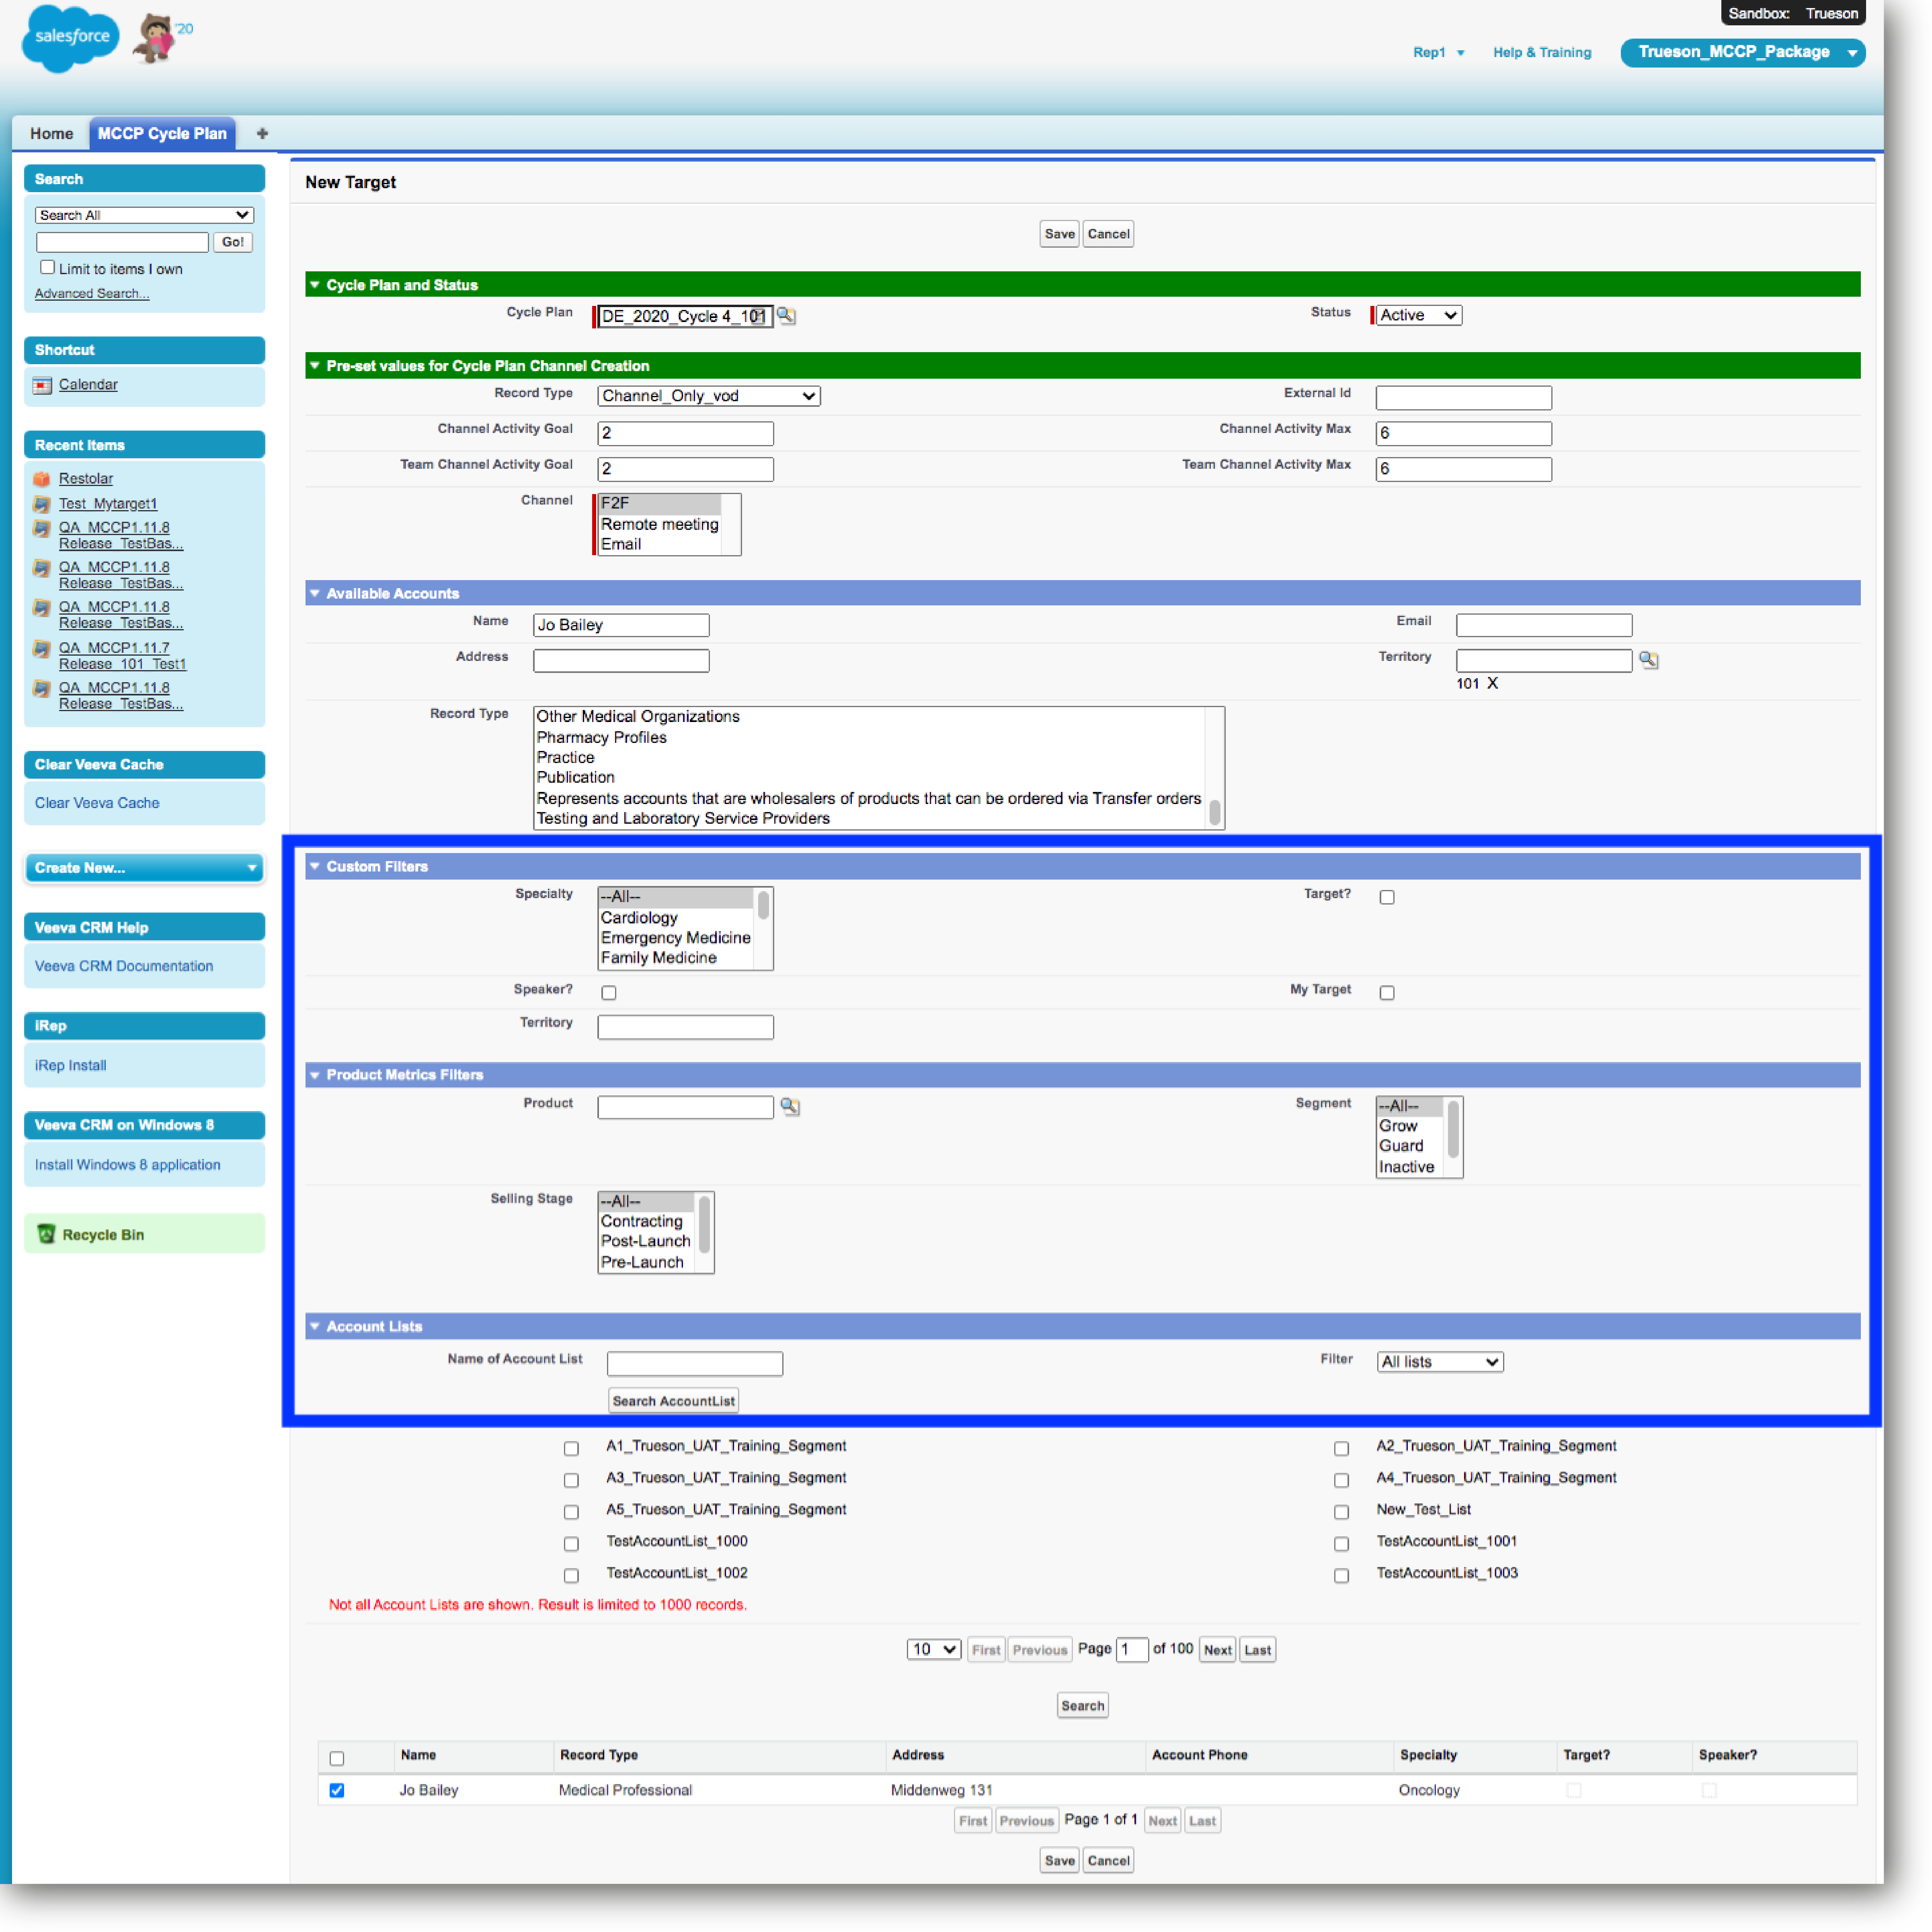
Task: Click the Recycle Bin icon
Action: coord(46,1234)
